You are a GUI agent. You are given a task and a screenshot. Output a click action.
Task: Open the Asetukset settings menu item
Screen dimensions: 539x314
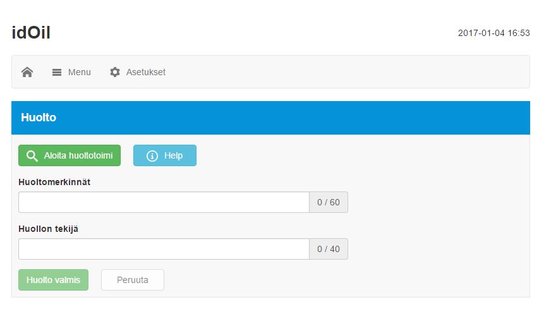pos(138,72)
